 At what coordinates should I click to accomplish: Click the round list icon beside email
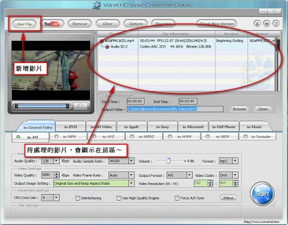tap(257, 23)
